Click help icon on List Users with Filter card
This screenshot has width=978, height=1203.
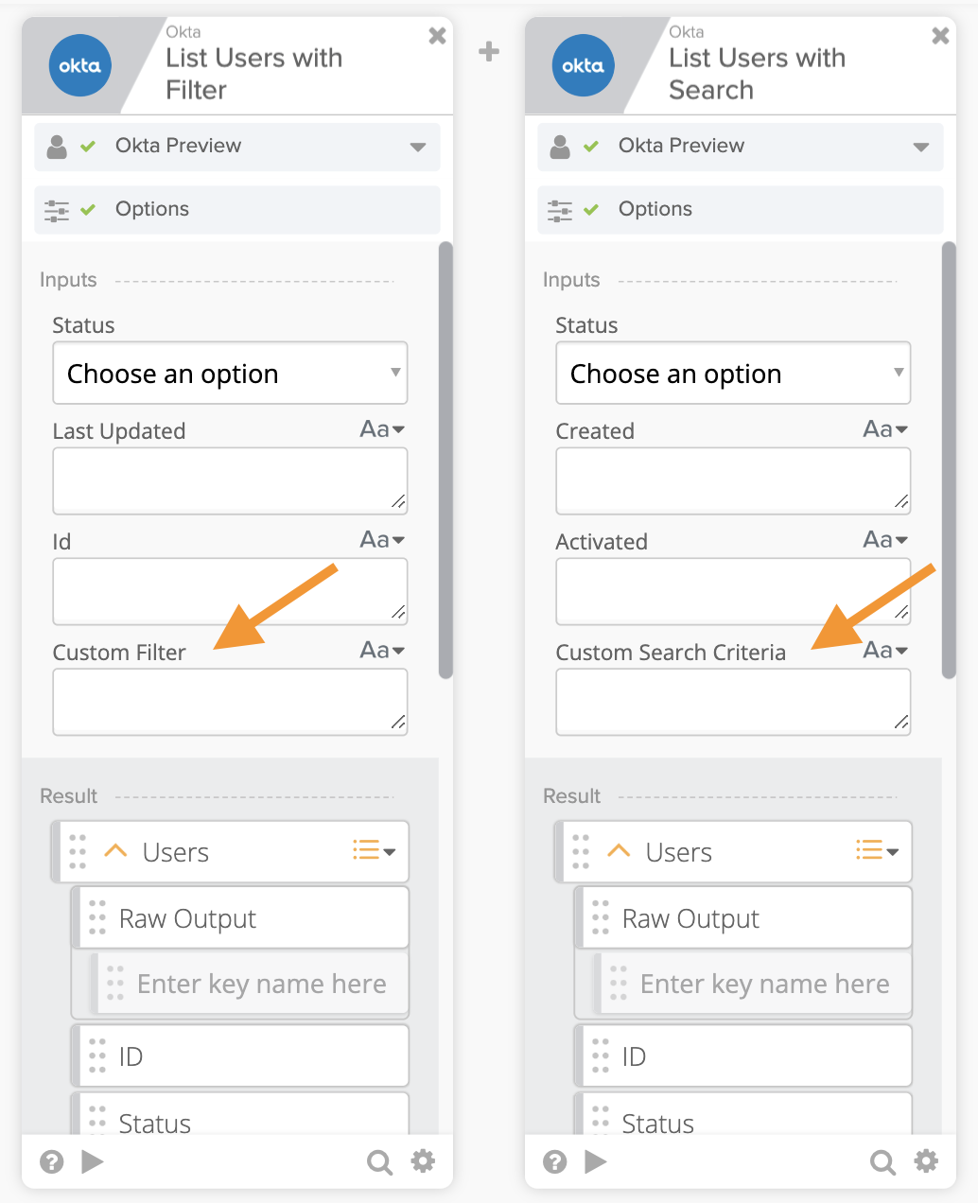coord(52,1161)
